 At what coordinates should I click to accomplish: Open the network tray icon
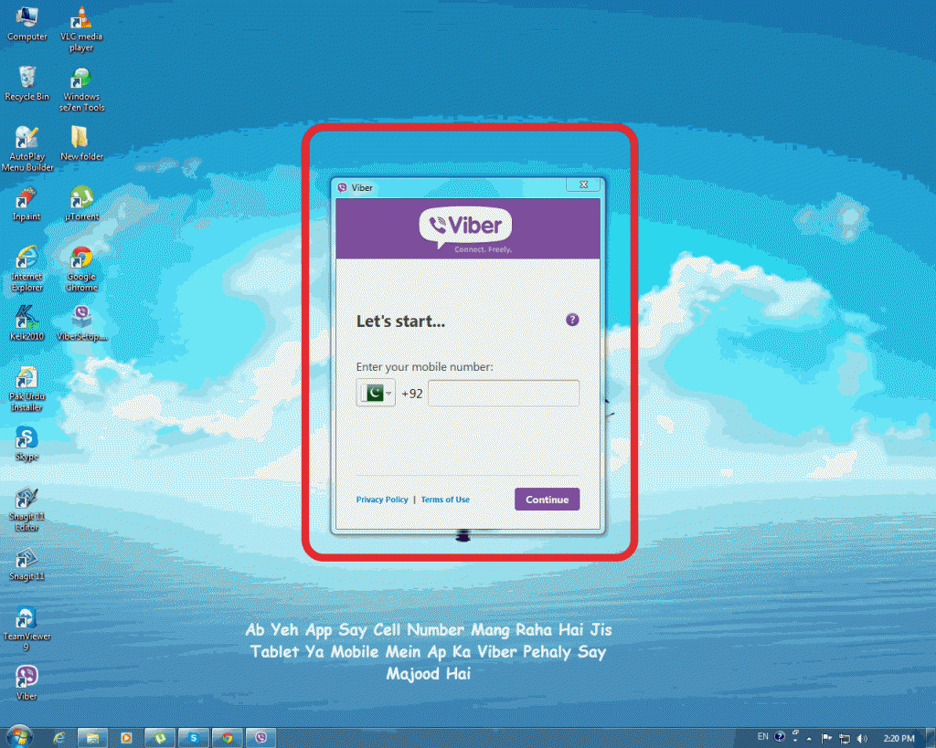(x=844, y=739)
